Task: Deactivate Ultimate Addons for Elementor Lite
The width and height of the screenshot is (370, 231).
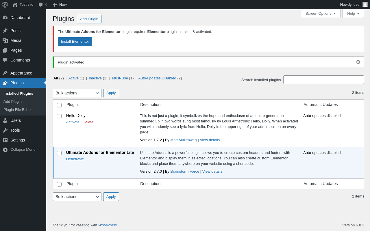Action: [x=75, y=159]
